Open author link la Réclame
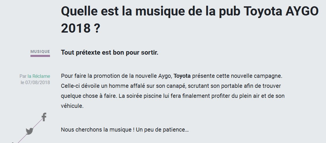326x143 pixels. [39, 76]
